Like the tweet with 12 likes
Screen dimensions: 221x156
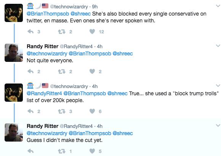[92, 32]
